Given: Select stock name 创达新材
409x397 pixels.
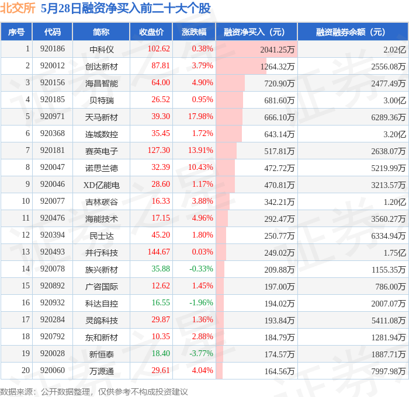Looking at the screenshot, I should tap(102, 67).
